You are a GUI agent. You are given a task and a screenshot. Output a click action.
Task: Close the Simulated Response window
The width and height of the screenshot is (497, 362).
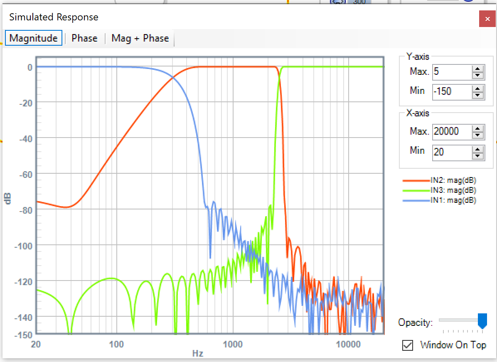tap(487, 19)
